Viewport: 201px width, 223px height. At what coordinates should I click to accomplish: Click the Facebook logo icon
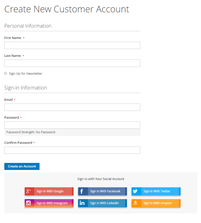coord(82,191)
